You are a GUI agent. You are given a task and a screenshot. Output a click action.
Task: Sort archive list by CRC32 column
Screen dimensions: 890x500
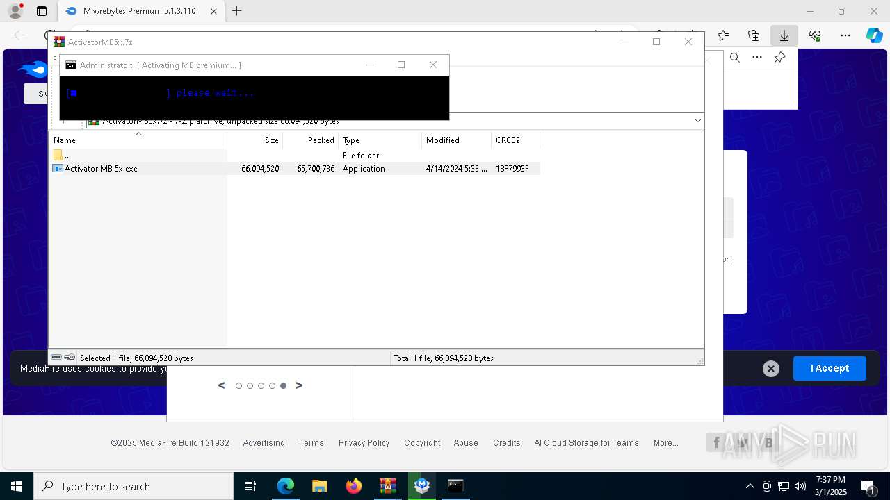(516, 140)
